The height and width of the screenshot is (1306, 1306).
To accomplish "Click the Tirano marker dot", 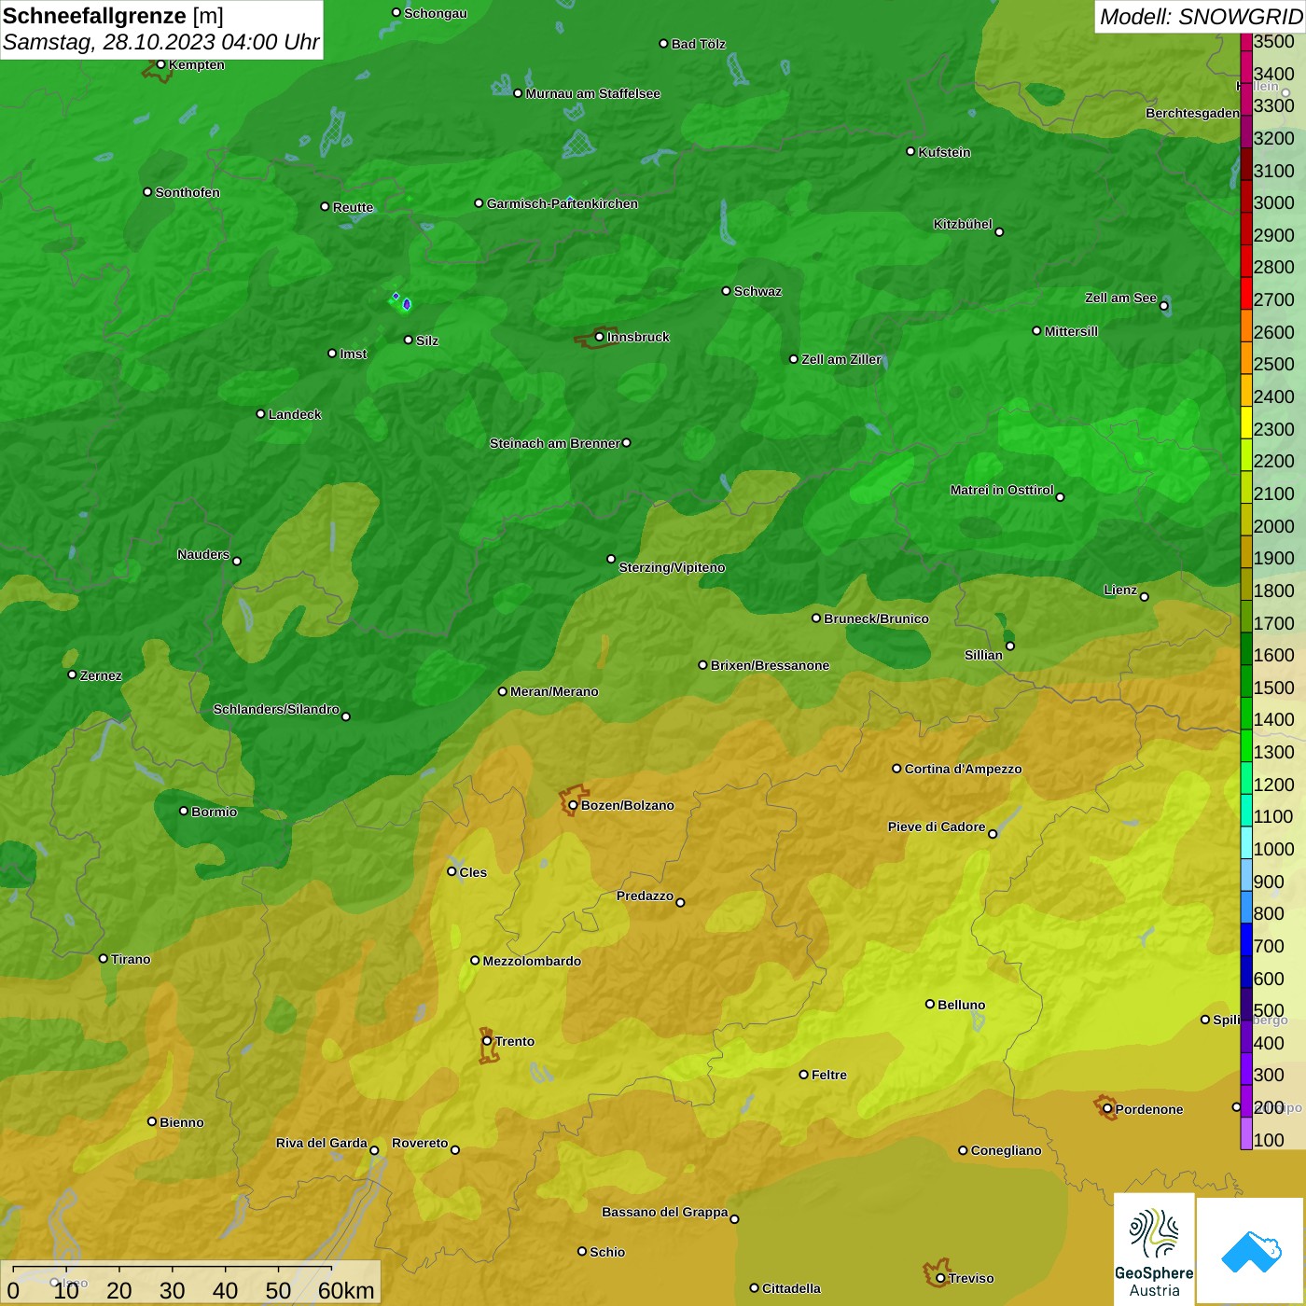I will point(104,958).
